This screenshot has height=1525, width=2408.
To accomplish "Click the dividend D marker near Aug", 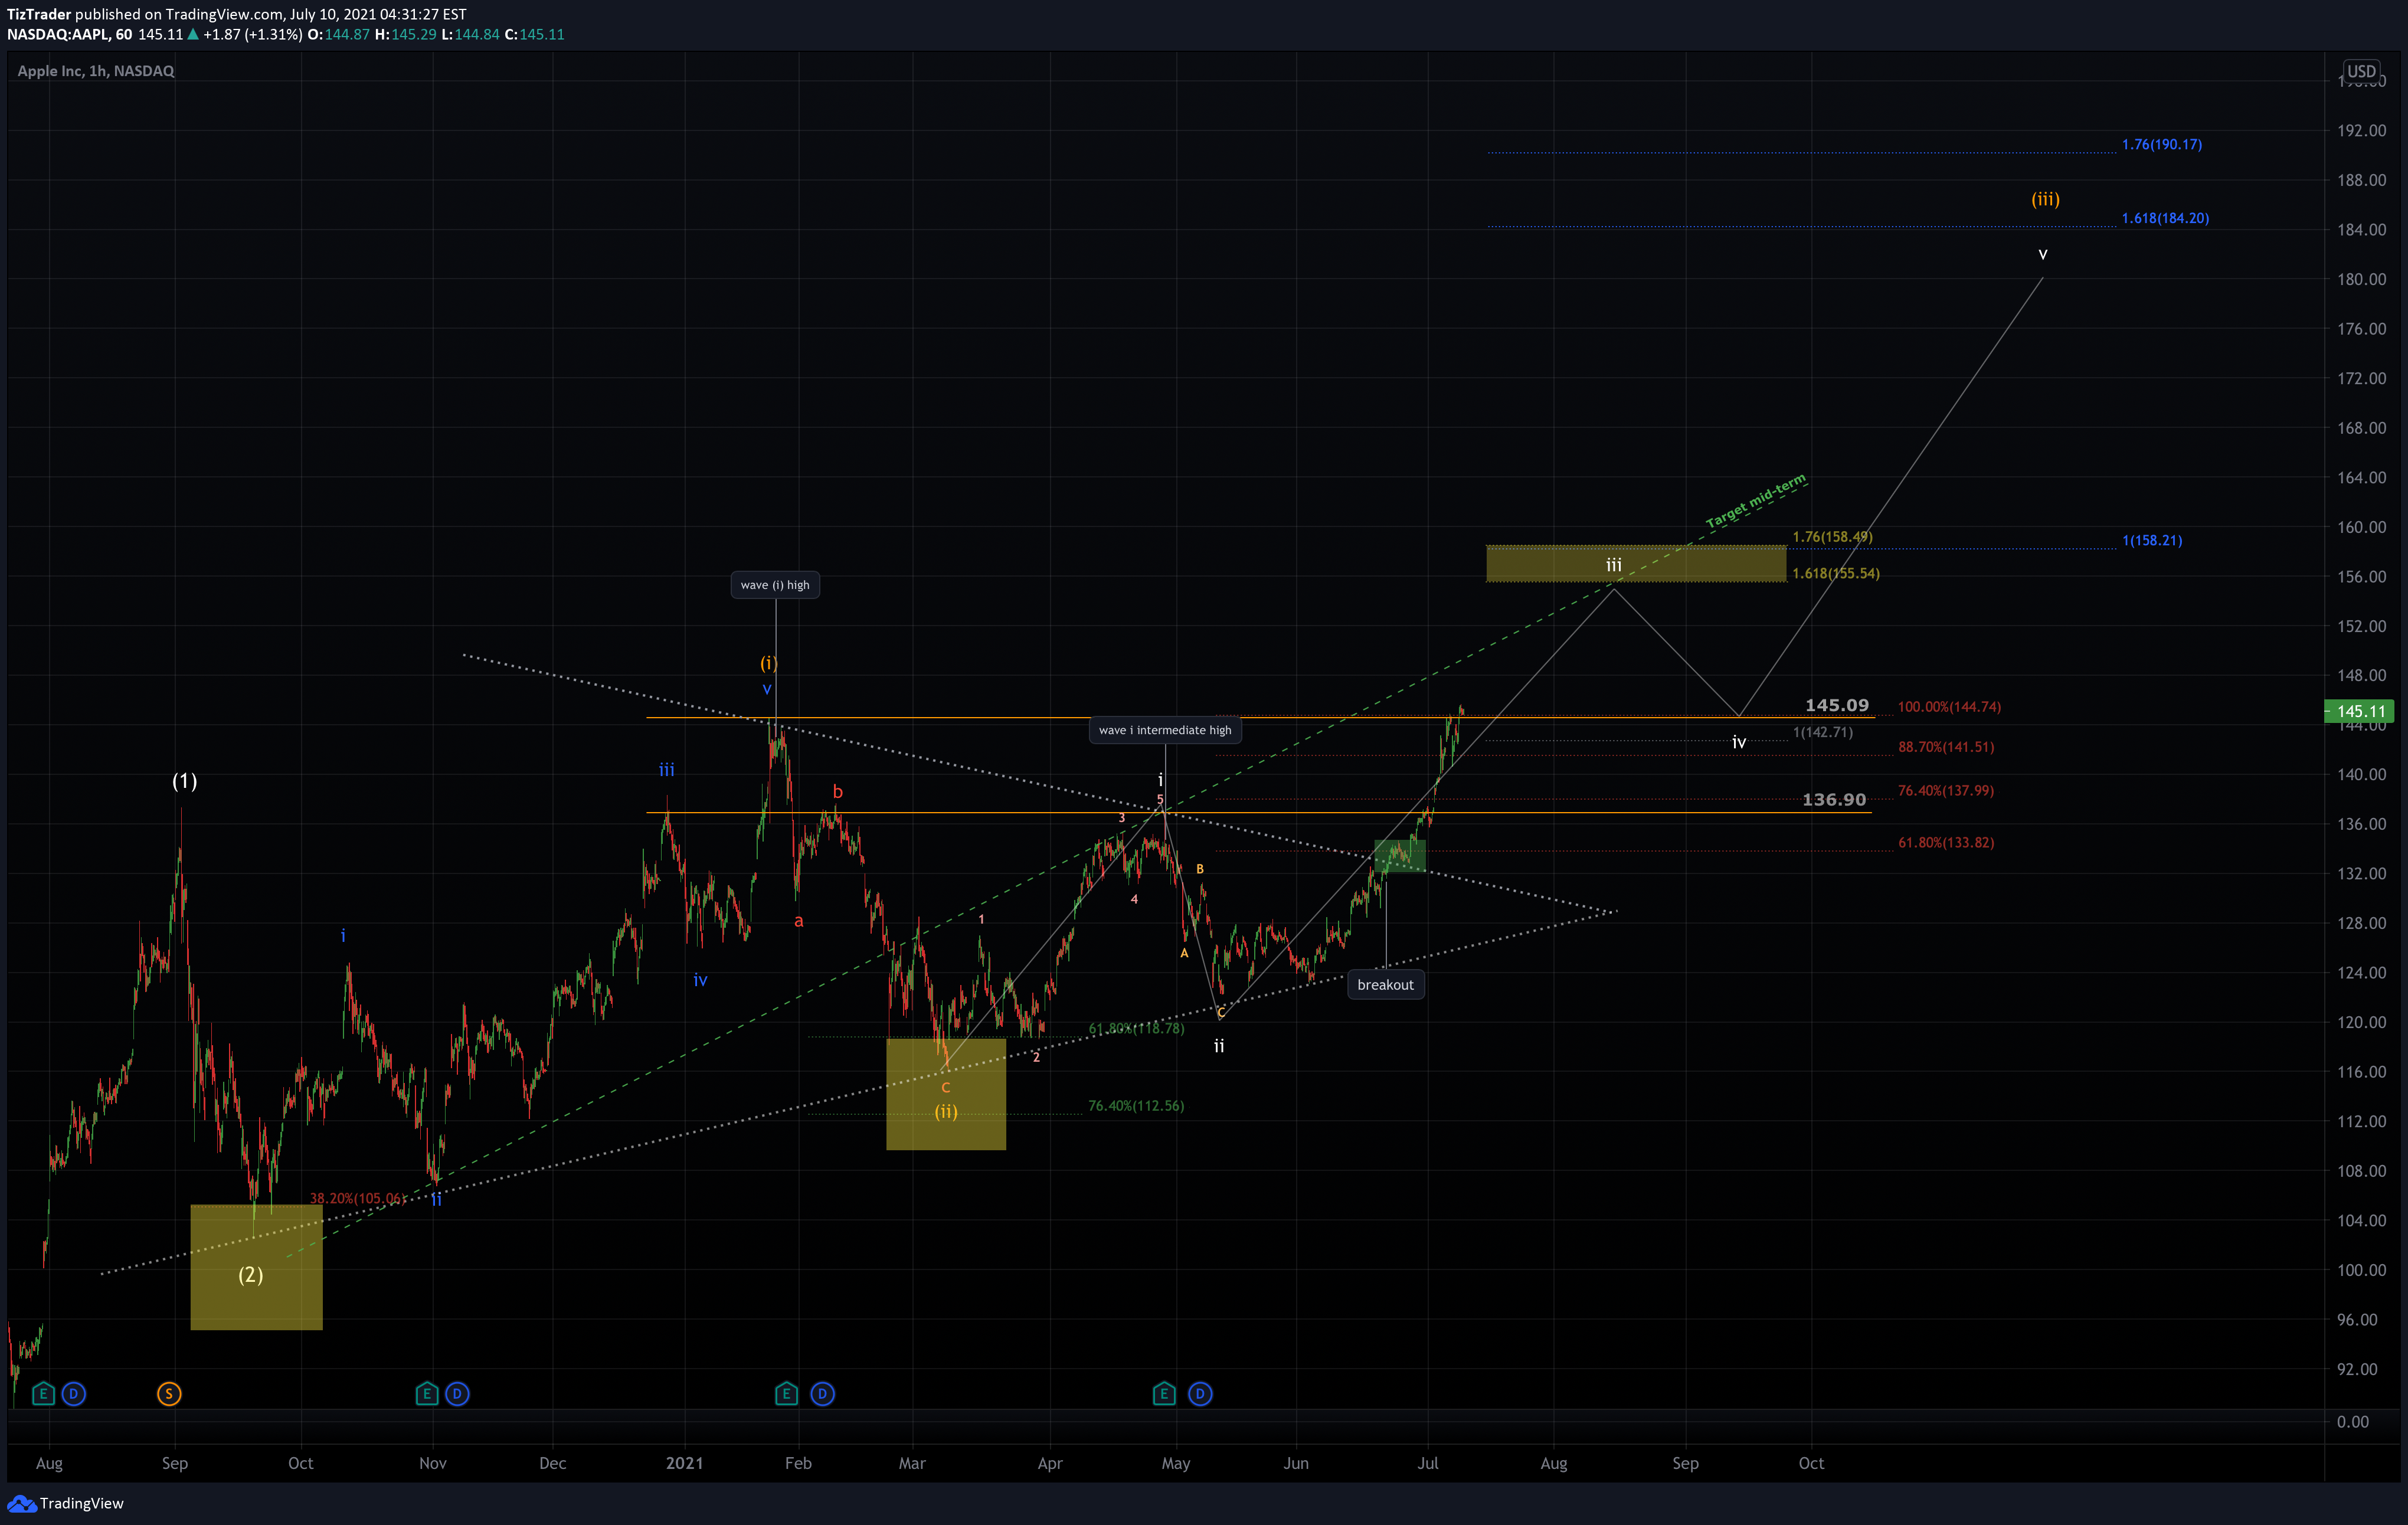I will (x=73, y=1393).
